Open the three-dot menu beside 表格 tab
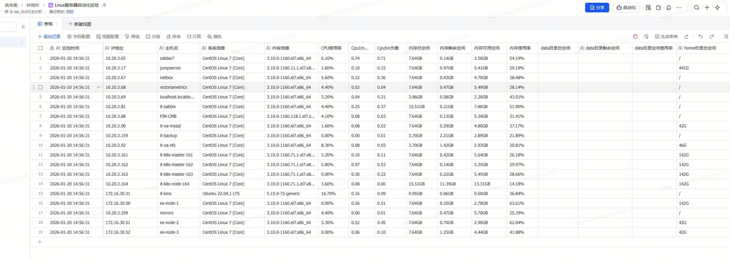The width and height of the screenshot is (730, 260). click(x=56, y=24)
